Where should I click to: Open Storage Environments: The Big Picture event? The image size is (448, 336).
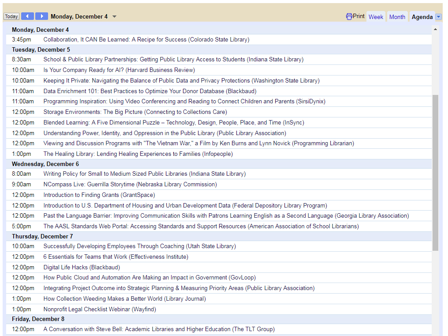(x=135, y=112)
